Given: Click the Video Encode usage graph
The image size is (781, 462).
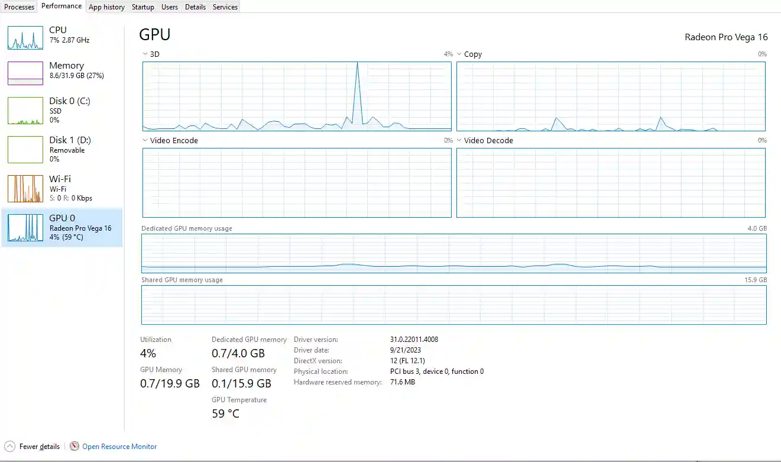Looking at the screenshot, I should click(297, 183).
